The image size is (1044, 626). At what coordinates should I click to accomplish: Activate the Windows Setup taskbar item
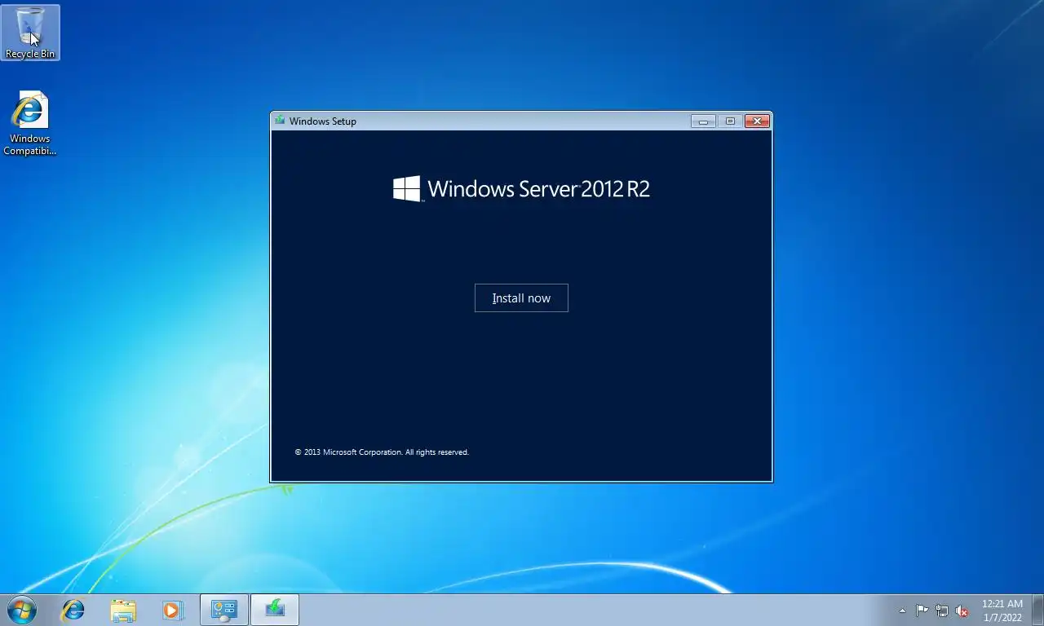pos(275,610)
